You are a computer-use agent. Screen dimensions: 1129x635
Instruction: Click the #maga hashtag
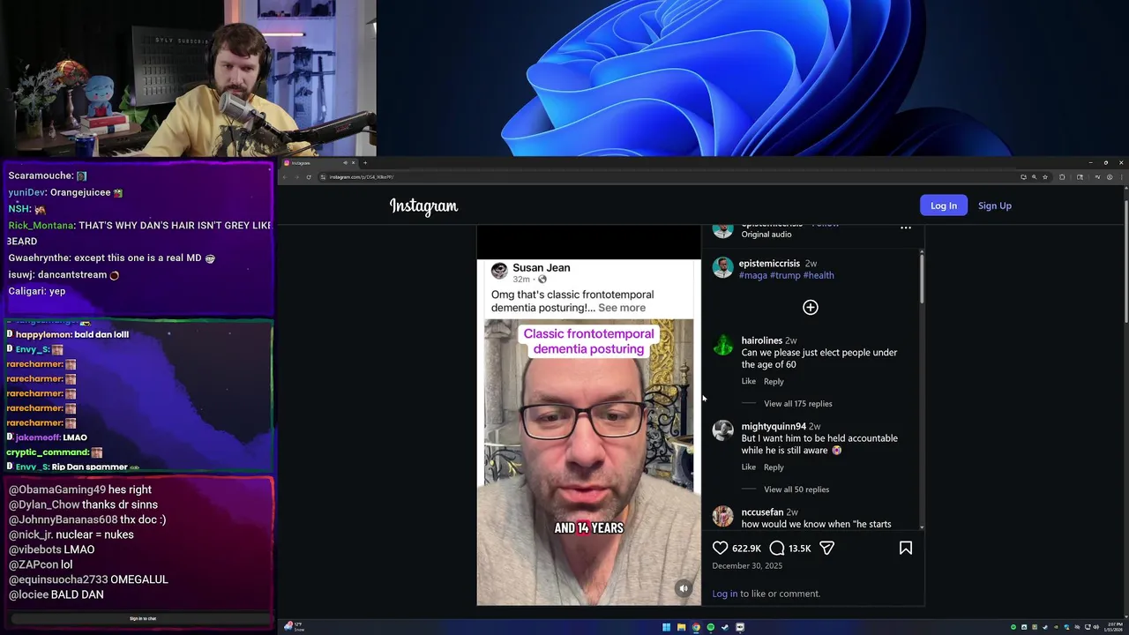pyautogui.click(x=752, y=275)
